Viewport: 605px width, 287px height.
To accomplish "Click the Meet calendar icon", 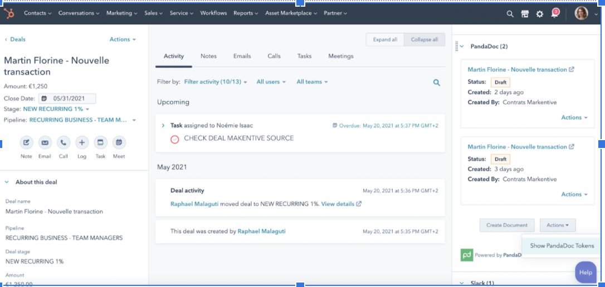I will coord(119,142).
